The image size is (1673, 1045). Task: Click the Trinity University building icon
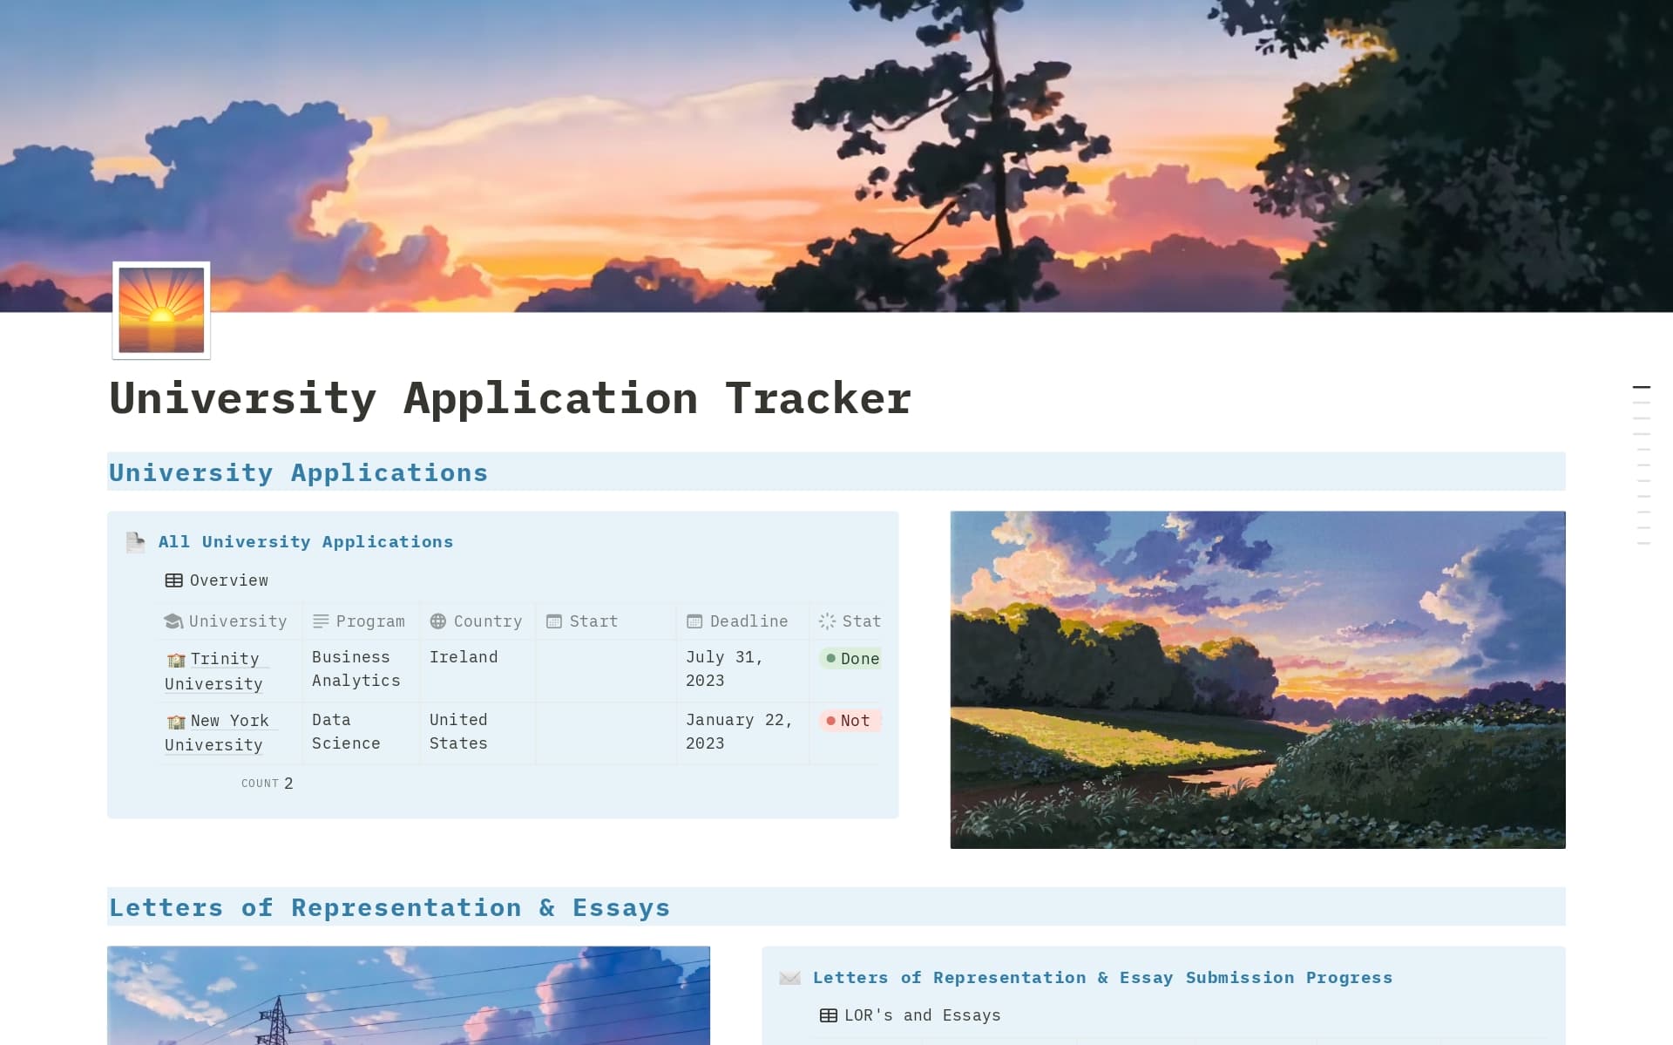pyautogui.click(x=176, y=660)
